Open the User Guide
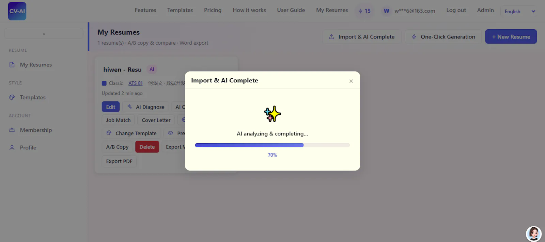This screenshot has width=545, height=242. (x=291, y=10)
